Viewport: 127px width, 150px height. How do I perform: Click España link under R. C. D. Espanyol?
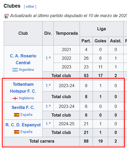click(x=26, y=132)
